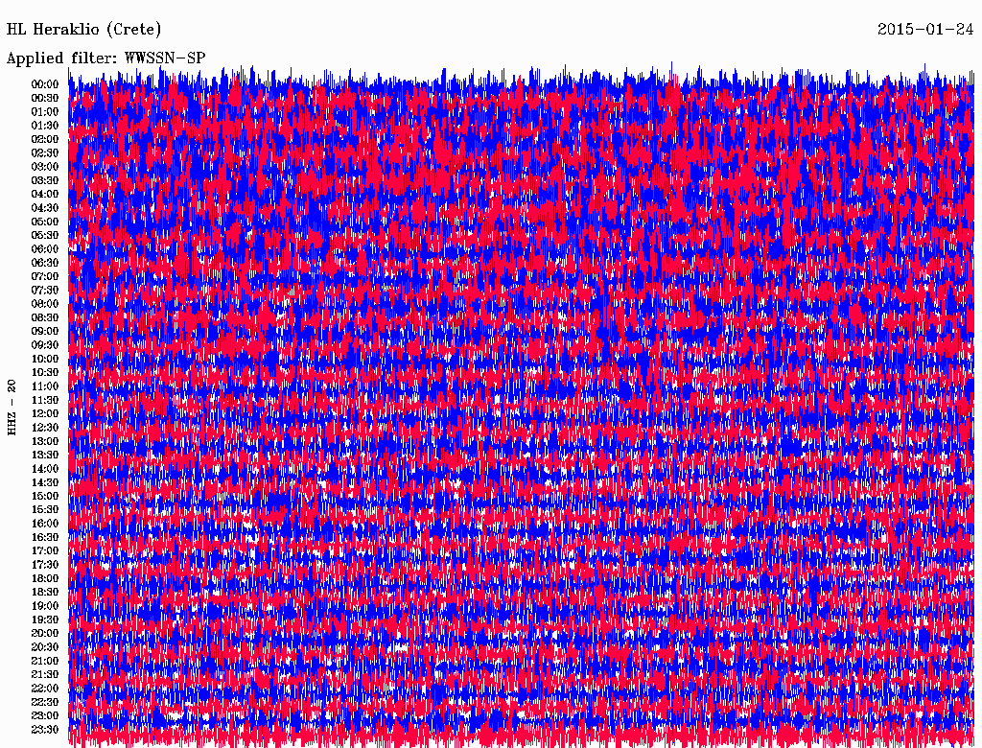Click the HL Heraklio (Crete) station title
This screenshot has width=982, height=748.
click(84, 30)
